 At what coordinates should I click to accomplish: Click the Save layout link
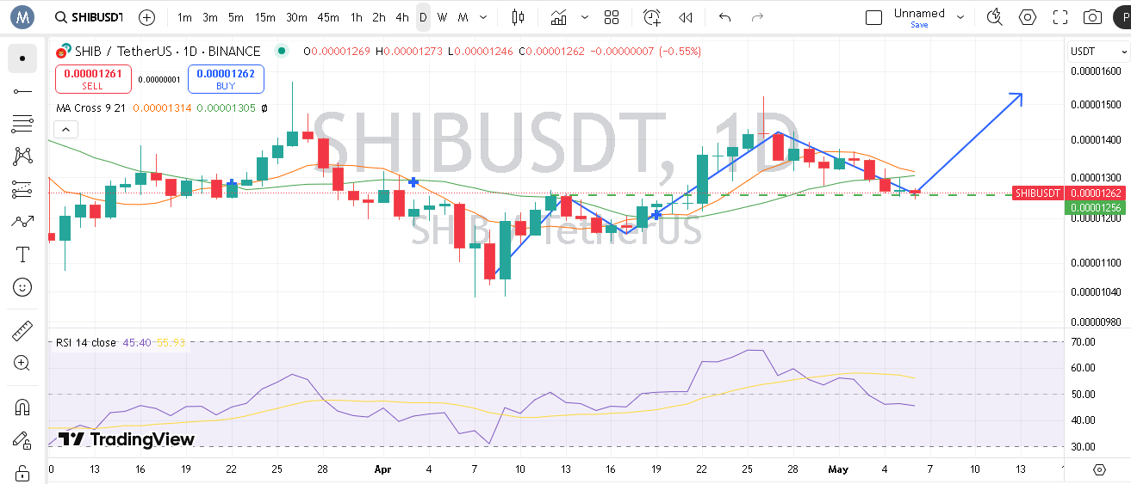tap(919, 25)
